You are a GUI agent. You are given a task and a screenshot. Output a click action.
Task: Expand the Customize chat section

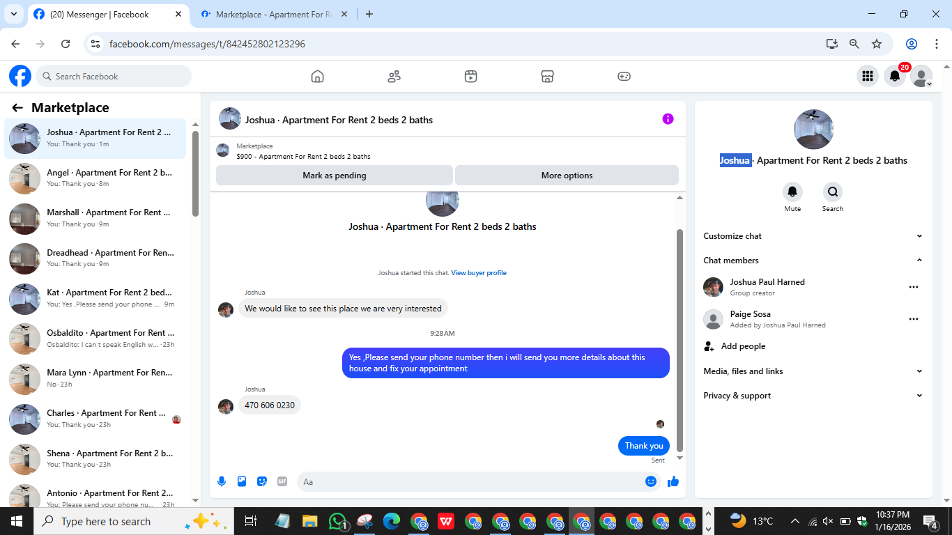813,236
